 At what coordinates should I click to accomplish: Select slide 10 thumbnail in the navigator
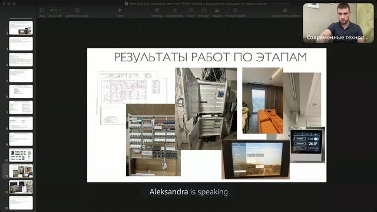pos(21,155)
